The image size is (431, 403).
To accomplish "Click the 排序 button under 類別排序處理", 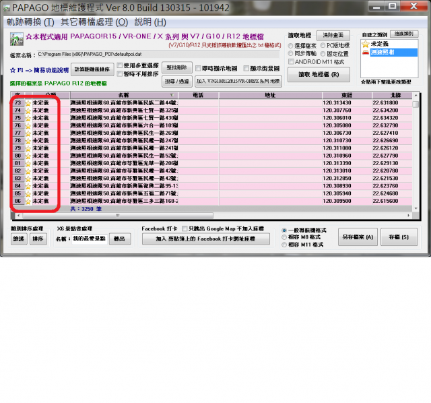I will tap(38, 239).
